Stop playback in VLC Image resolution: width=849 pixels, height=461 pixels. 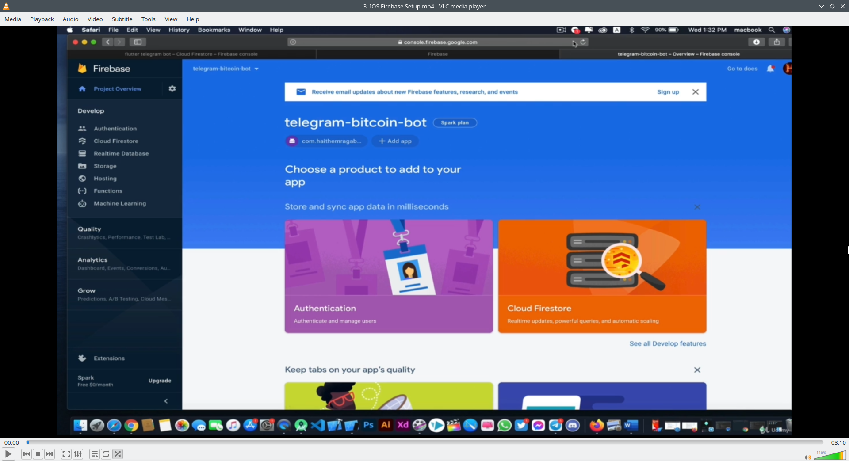click(38, 454)
